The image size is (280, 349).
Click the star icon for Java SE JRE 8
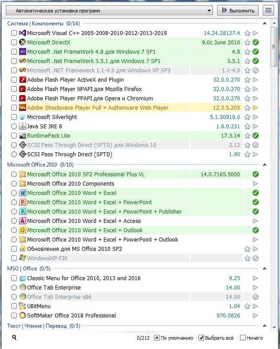(x=247, y=127)
